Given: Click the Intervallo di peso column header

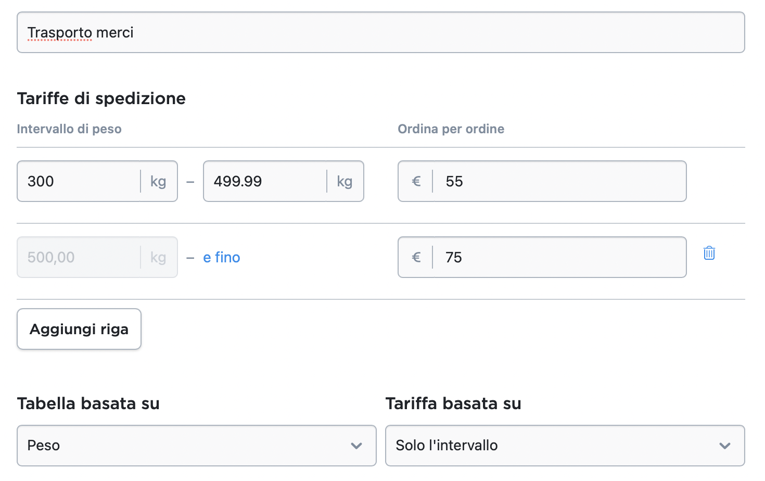Looking at the screenshot, I should pyautogui.click(x=69, y=129).
